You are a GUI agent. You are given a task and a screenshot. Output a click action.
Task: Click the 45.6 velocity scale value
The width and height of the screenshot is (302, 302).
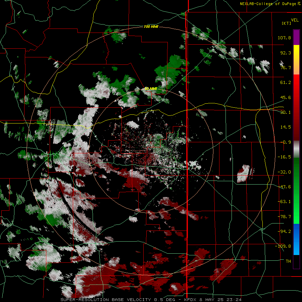pos(286,97)
